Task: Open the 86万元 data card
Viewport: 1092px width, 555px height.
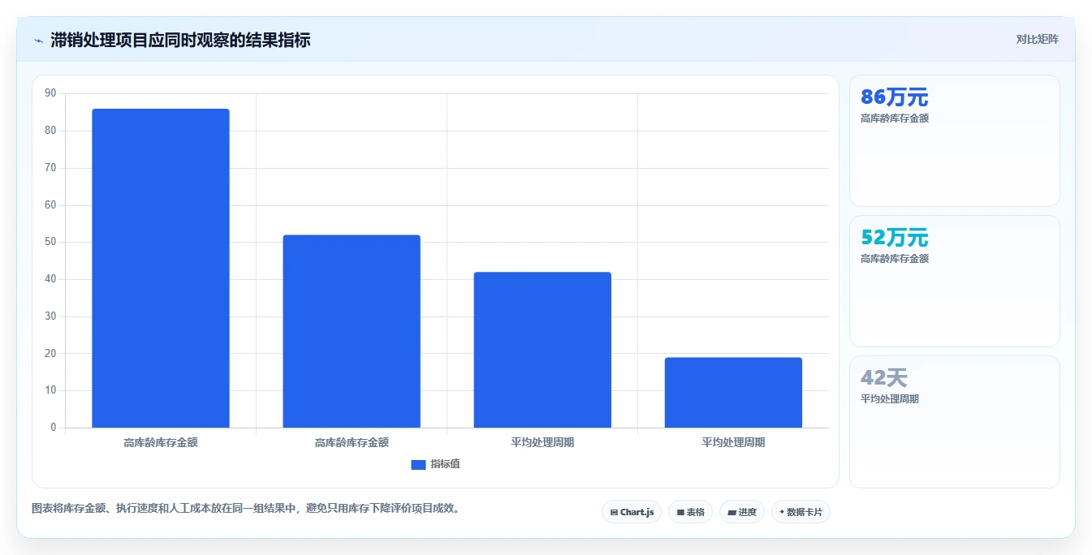Action: tap(955, 140)
